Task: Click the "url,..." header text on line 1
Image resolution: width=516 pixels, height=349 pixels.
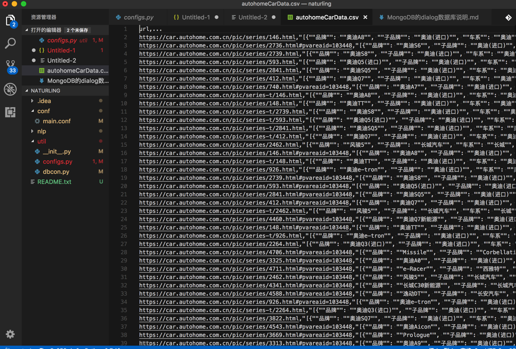Action: [x=151, y=29]
